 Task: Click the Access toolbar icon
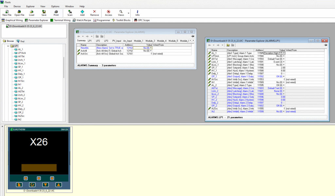point(108,13)
